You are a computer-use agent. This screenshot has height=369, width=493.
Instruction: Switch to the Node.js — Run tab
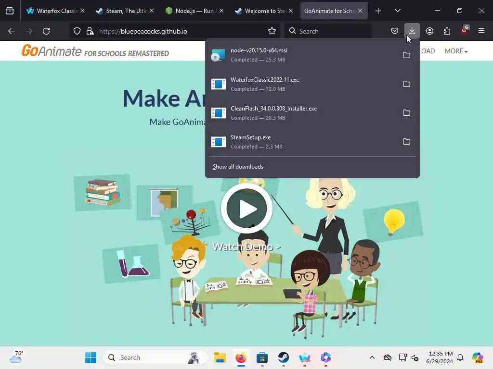tap(195, 11)
